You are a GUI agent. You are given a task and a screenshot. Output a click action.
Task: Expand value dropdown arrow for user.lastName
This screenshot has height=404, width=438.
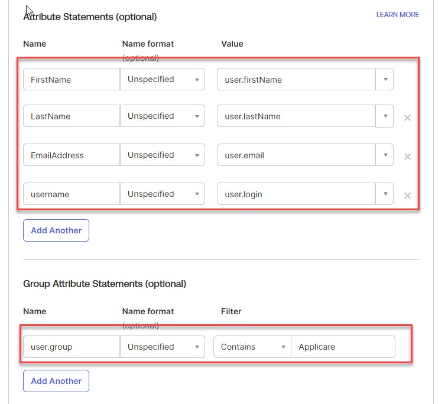point(385,116)
